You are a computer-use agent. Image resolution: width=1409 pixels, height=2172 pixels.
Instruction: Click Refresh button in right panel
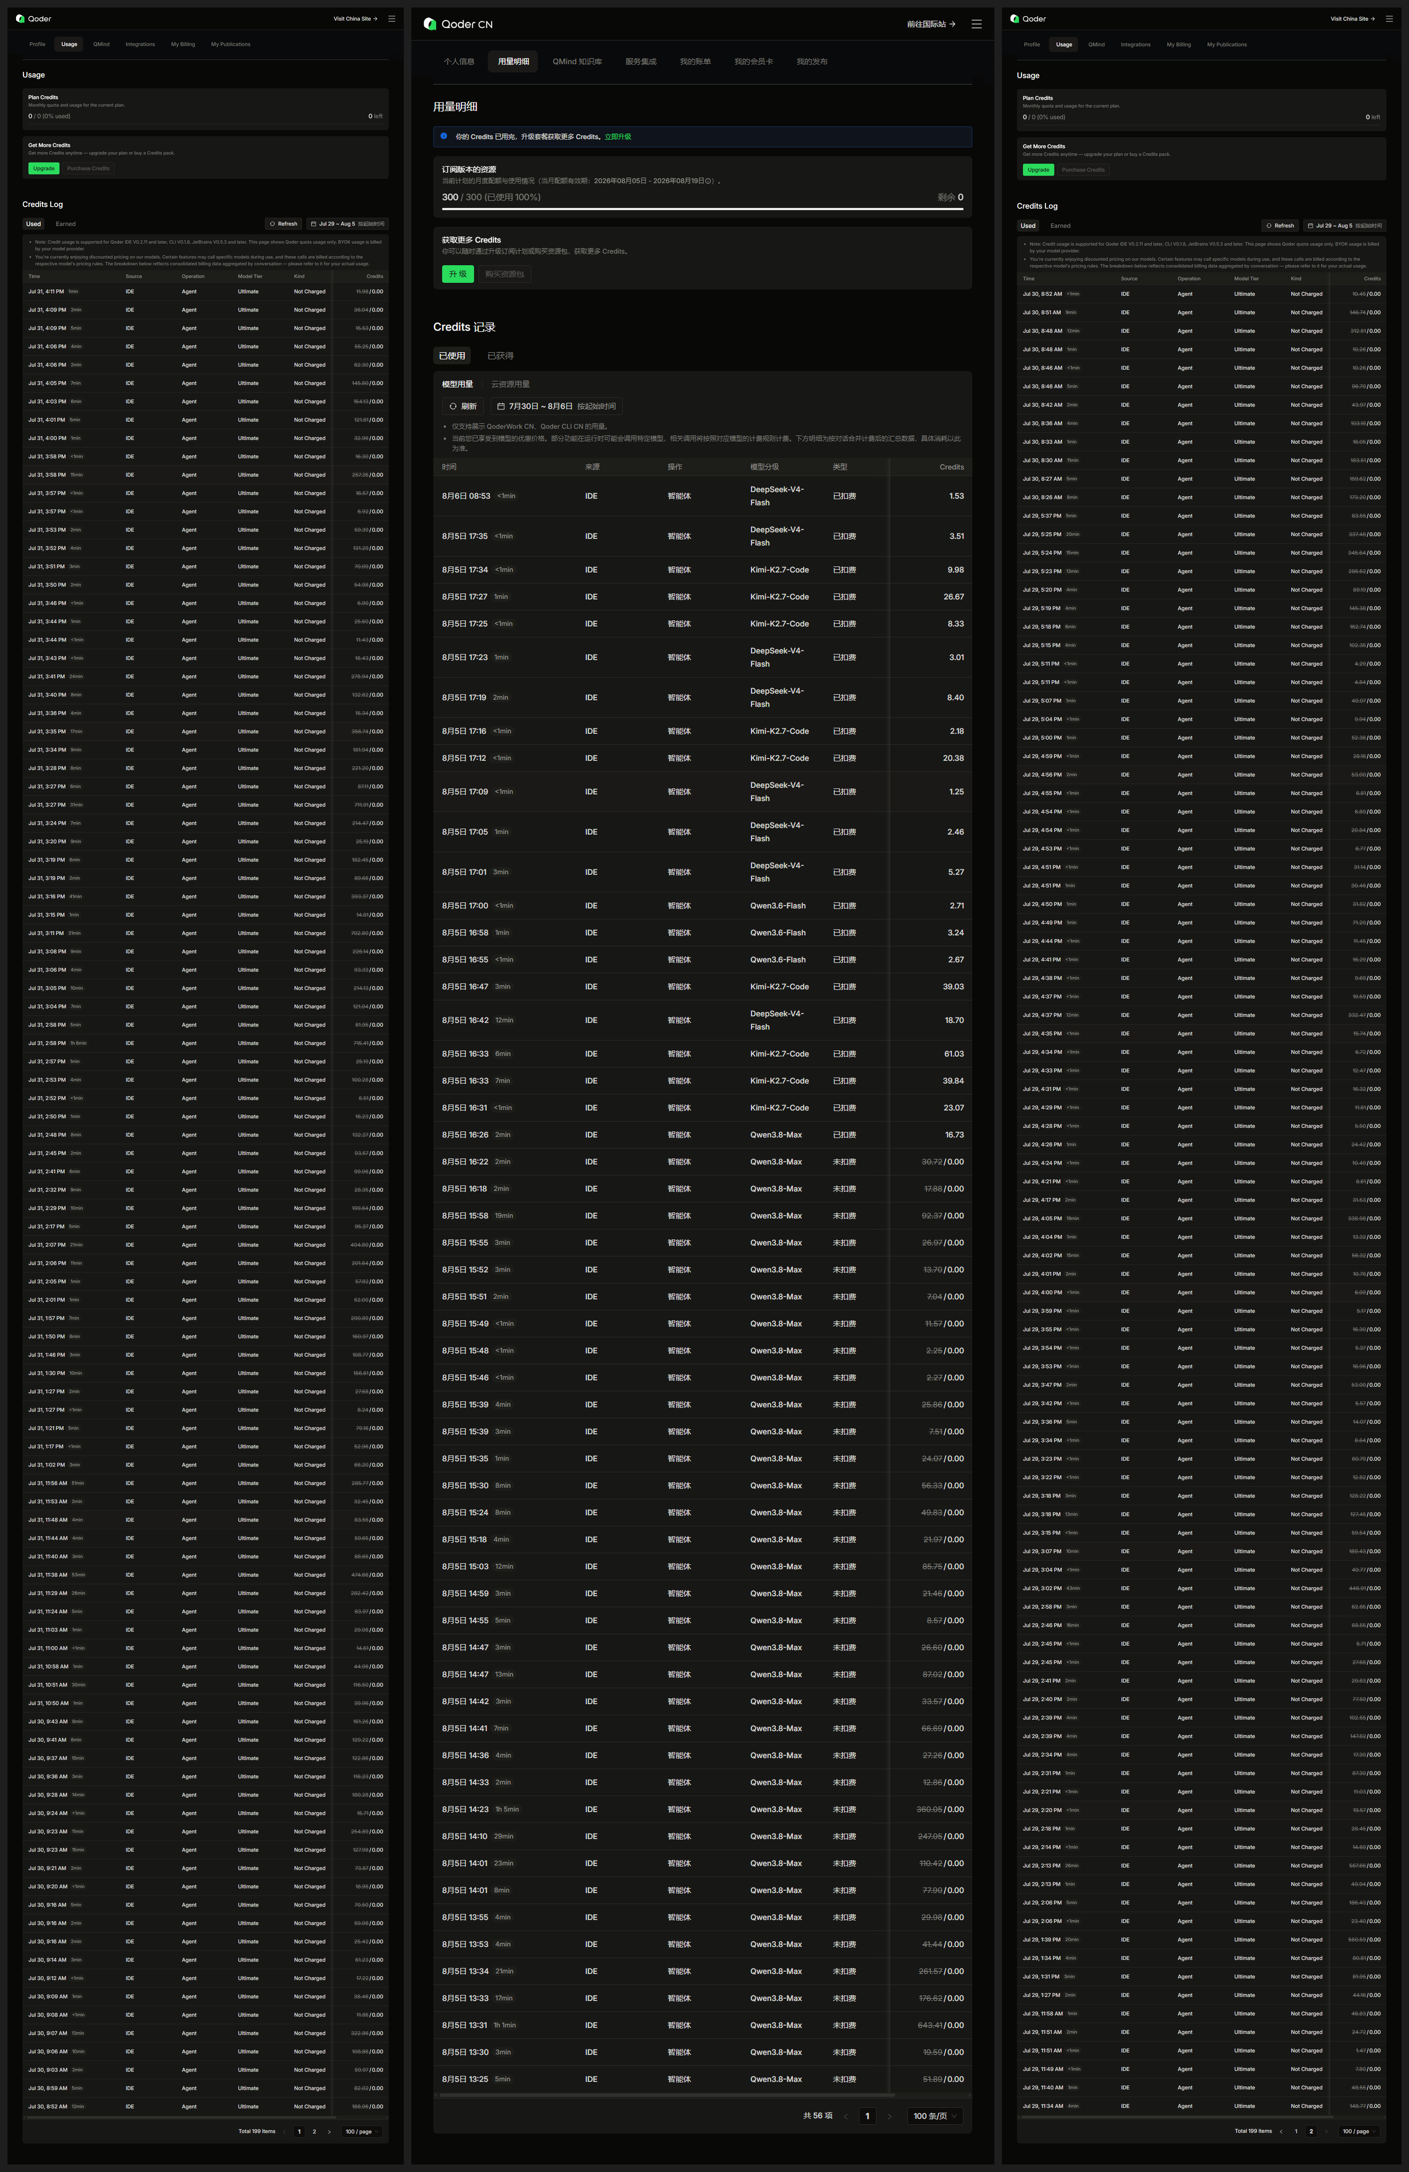1280,225
